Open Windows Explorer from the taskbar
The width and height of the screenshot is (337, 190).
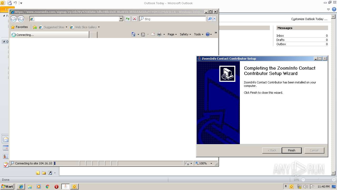coord(30,187)
